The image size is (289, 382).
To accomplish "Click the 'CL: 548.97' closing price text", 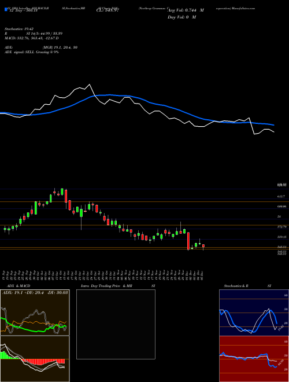I will 108,10.
